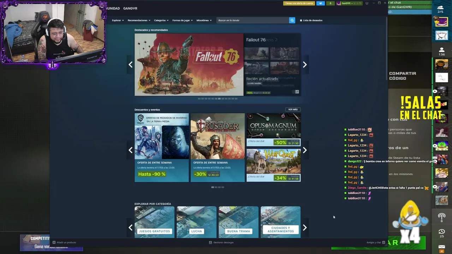452x254 pixels.
Task: Expand the Categorías menu
Action: 161,20
